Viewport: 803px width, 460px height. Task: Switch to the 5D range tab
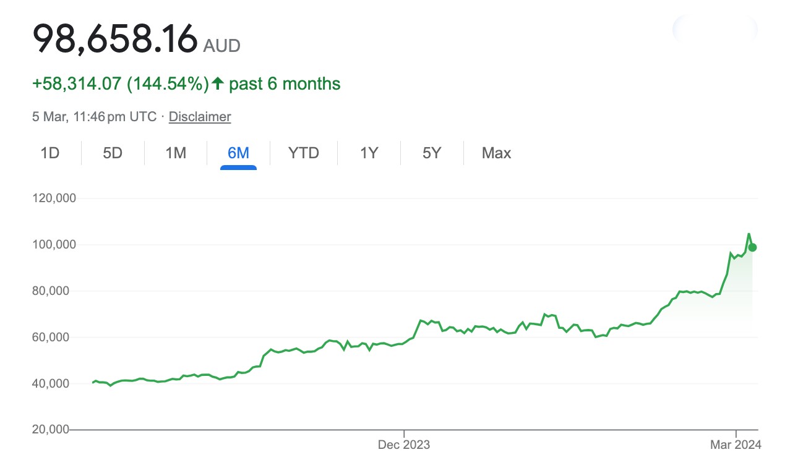(x=113, y=153)
